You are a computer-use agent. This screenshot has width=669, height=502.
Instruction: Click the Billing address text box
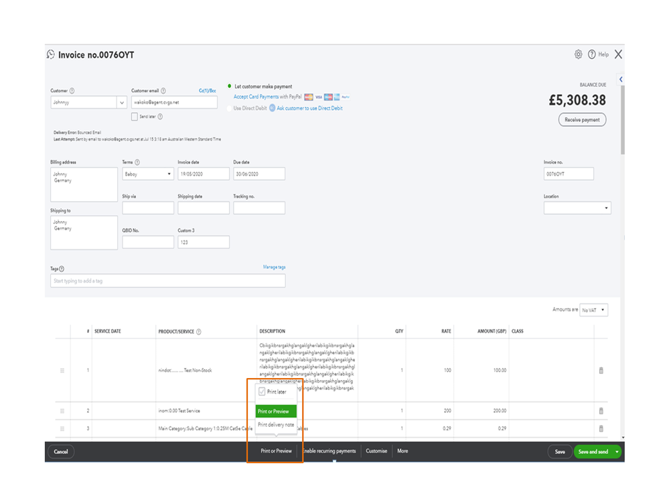pyautogui.click(x=84, y=184)
